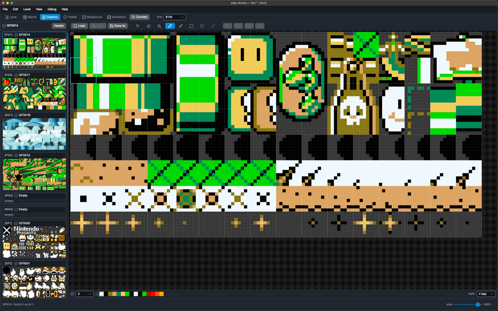Select the paint bucket fill tool
The height and width of the screenshot is (311, 498).
tap(159, 26)
